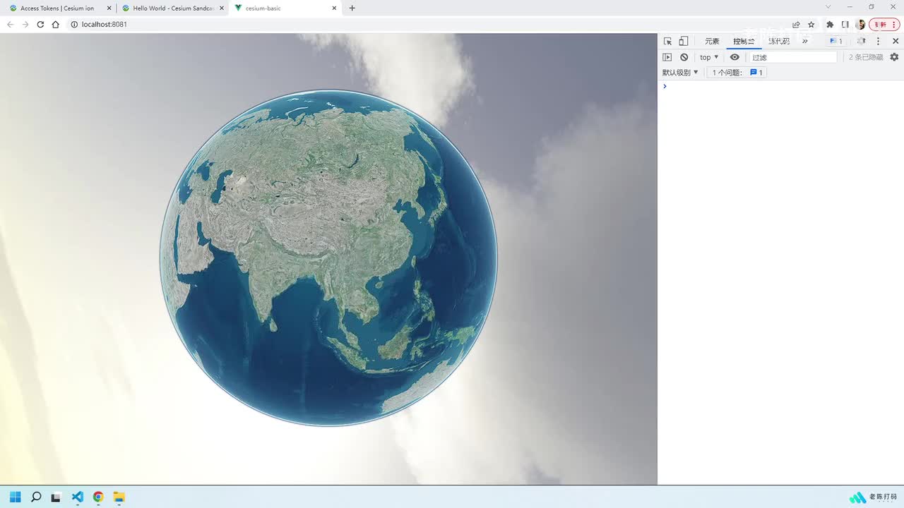The width and height of the screenshot is (904, 508).
Task: Open the tab search chevron in title bar
Action: (828, 7)
